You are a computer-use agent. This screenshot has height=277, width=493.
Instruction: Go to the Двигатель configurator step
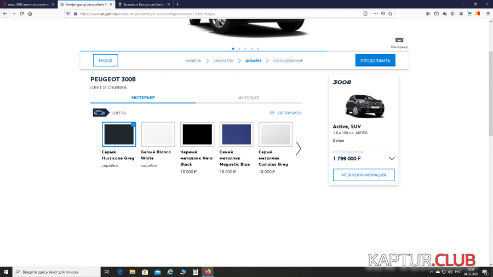click(x=223, y=61)
